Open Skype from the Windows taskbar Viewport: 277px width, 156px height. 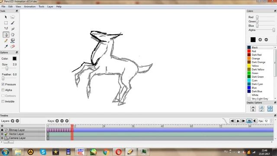pyautogui.click(x=43, y=152)
